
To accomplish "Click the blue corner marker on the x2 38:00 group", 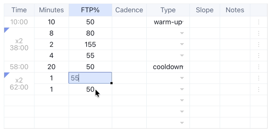I will click(x=6, y=29).
